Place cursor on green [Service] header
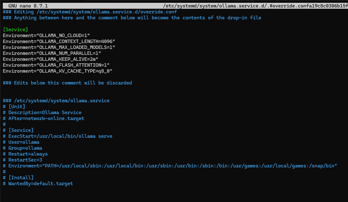Image resolution: width=348 pixels, height=202 pixels. (15, 30)
